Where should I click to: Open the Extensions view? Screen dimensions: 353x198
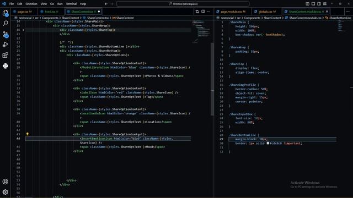pyautogui.click(x=5, y=55)
